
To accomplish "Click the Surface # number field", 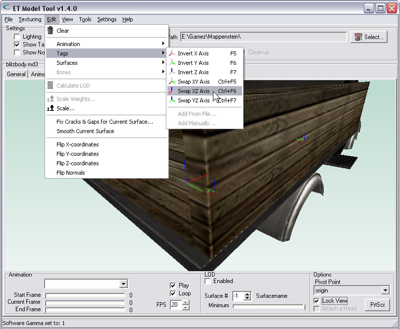I will (238, 296).
